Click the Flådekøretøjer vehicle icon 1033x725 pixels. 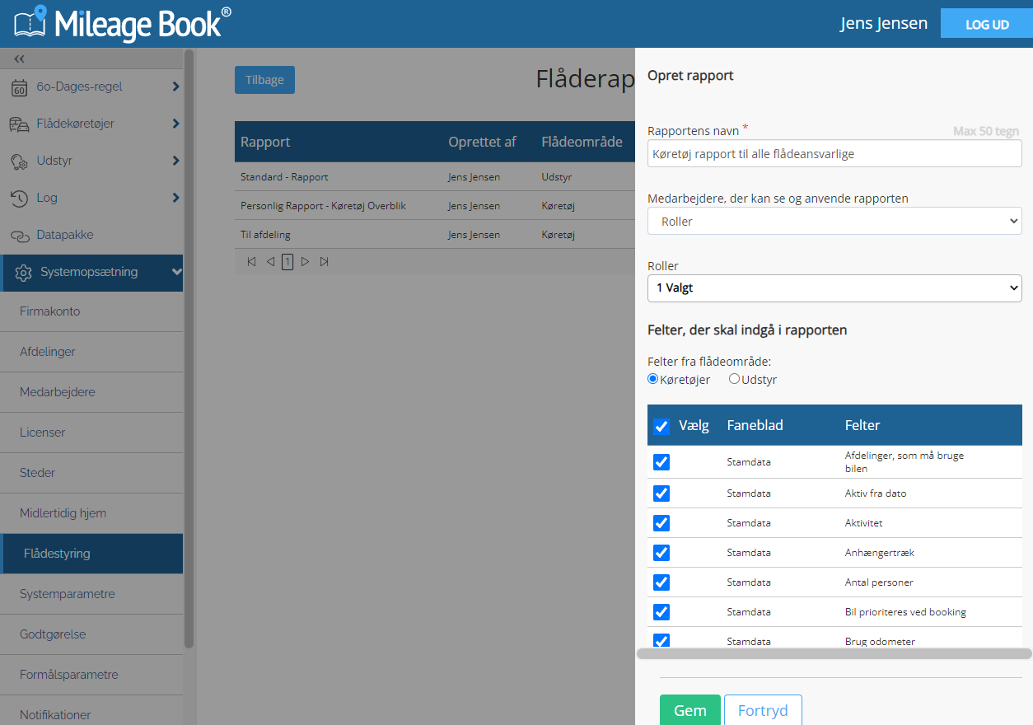[x=19, y=124]
